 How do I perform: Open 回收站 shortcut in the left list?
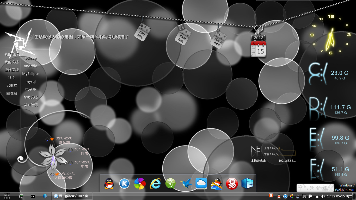point(11,93)
